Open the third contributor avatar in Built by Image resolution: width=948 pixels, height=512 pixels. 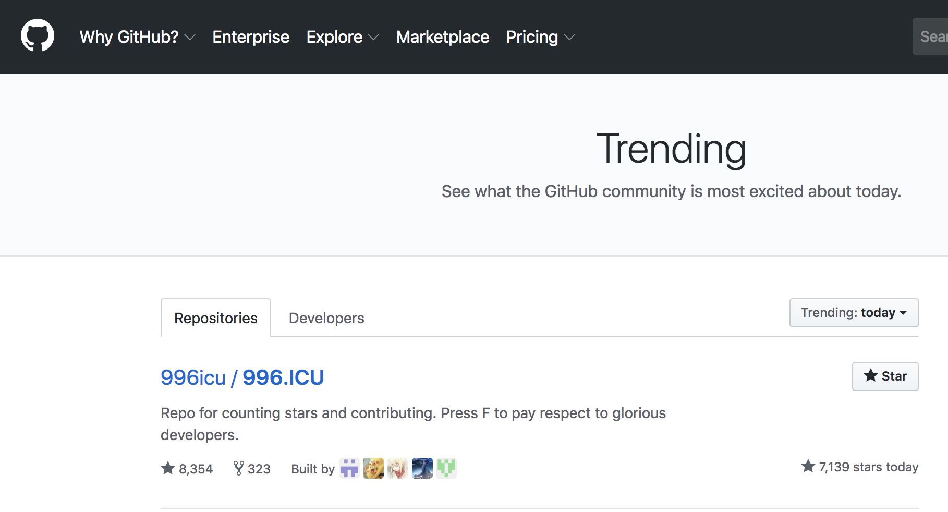398,468
